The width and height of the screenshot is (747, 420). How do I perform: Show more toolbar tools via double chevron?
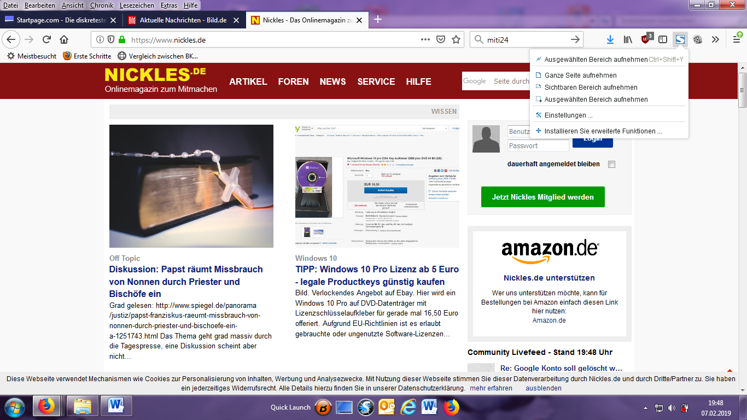[x=715, y=39]
